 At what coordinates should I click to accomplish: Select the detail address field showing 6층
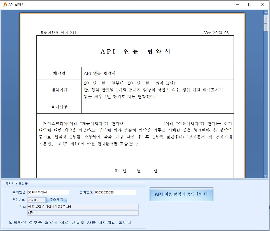83,213
